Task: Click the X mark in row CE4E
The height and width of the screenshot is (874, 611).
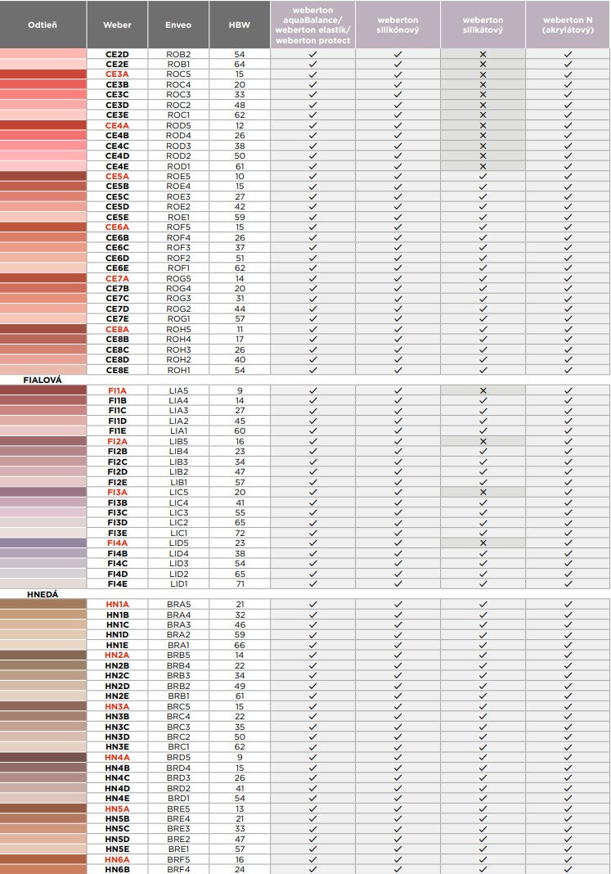Action: (x=483, y=166)
